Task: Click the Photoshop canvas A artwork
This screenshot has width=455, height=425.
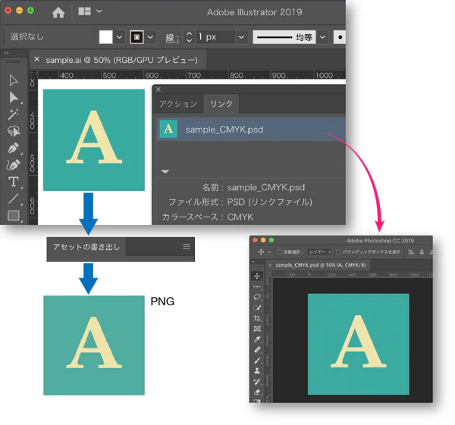Action: coord(359,344)
